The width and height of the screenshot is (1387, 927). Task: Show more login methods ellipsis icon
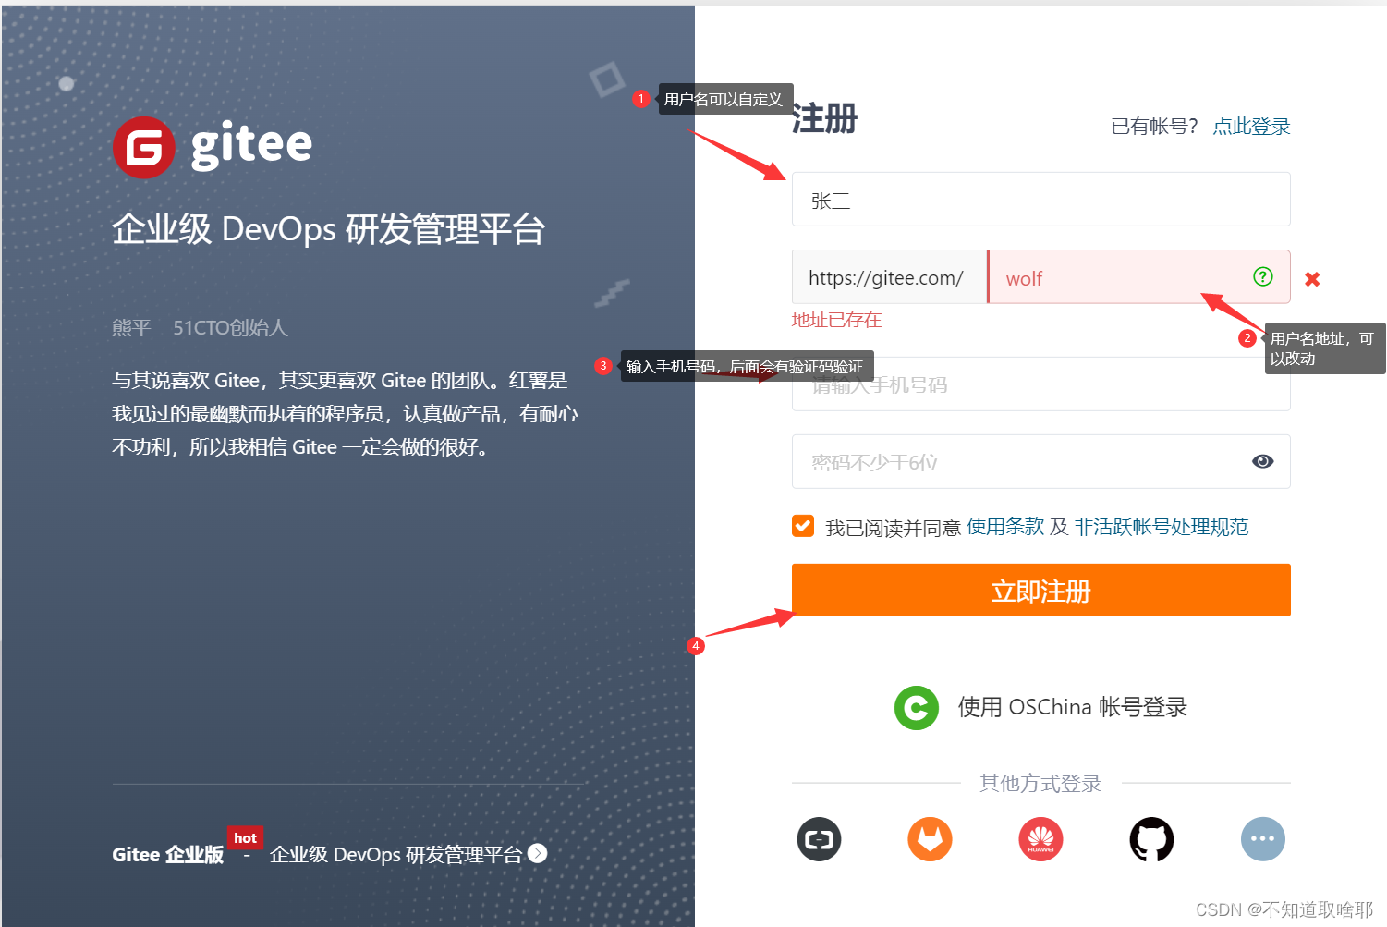1262,839
